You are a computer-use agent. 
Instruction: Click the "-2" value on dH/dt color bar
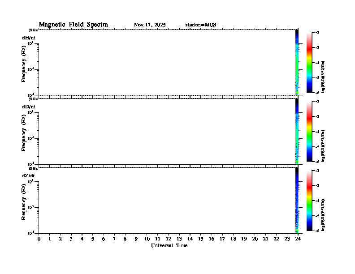pos(317,33)
